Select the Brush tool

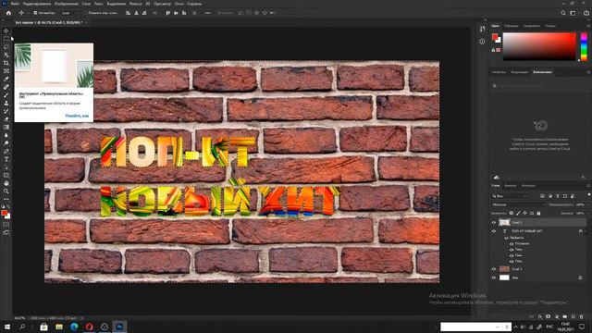6,94
